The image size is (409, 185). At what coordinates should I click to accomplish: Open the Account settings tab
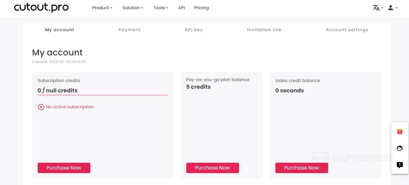coord(347,30)
